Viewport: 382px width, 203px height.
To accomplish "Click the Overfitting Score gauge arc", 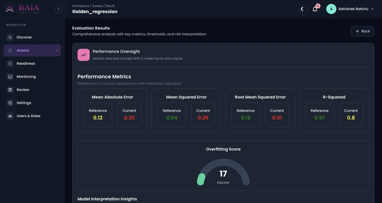I will click(x=223, y=171).
